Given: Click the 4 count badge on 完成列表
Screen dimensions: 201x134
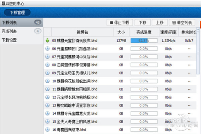Looking at the screenshot, I should [38, 31].
